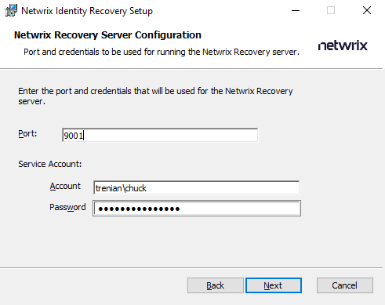
Task: Close the Netwrix setup window
Action: 367,11
